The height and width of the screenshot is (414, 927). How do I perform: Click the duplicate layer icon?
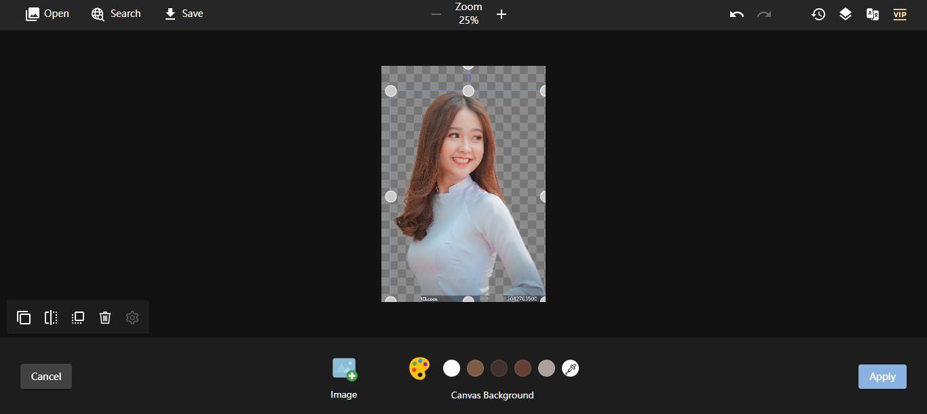pyautogui.click(x=24, y=318)
